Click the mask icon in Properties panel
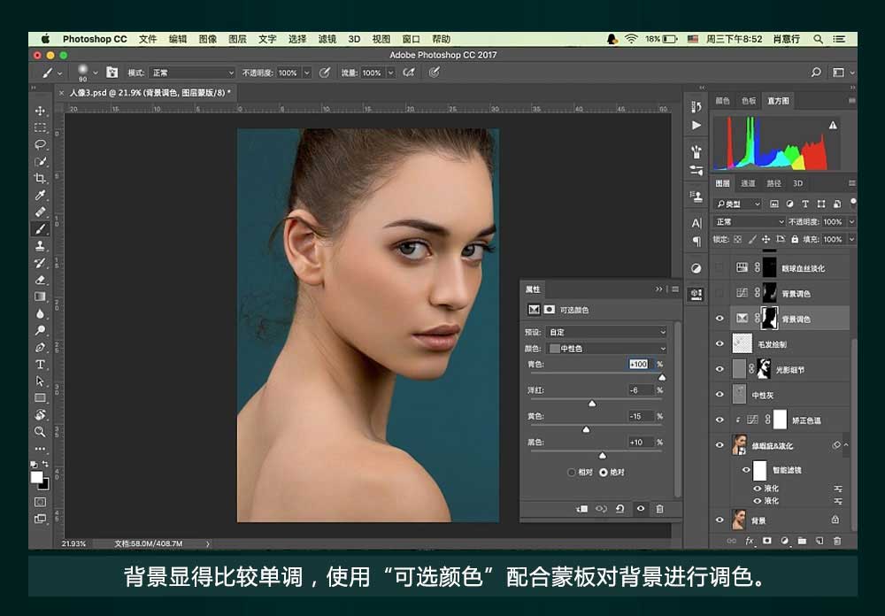Screen dimensions: 885x616 click(549, 310)
